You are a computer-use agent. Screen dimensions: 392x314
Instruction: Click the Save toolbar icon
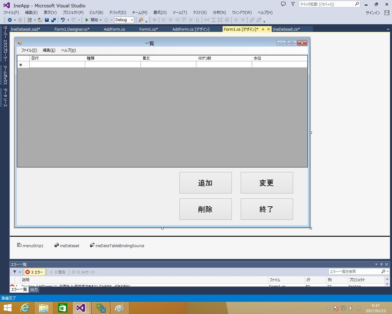47,20
